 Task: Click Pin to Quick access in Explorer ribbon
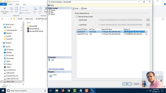click(x=5, y=10)
